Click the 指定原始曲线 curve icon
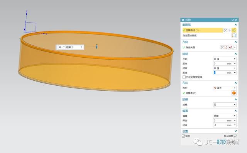 click(234, 35)
